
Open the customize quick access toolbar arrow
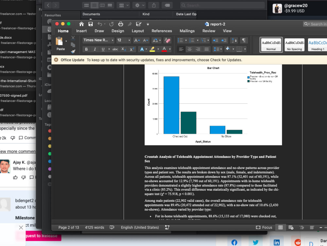click(x=148, y=24)
